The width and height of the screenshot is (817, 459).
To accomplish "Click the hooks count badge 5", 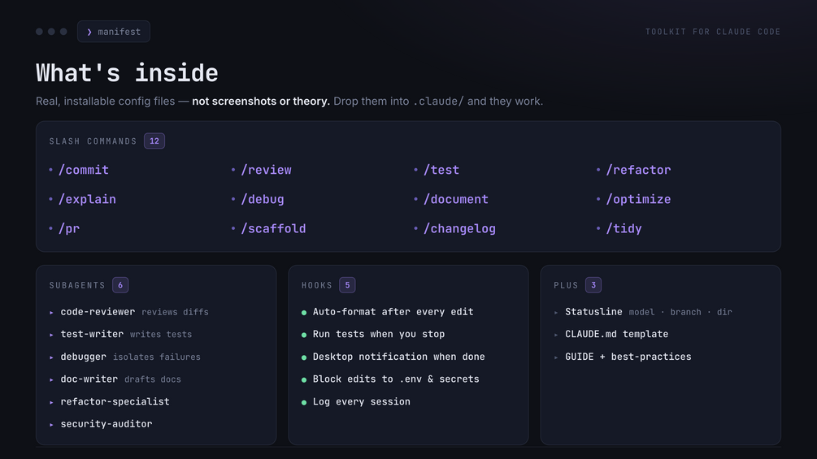I will pyautogui.click(x=348, y=285).
